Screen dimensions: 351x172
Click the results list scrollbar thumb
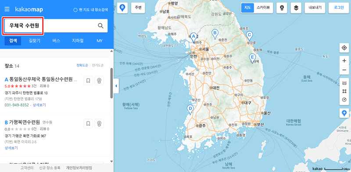pos(111,83)
